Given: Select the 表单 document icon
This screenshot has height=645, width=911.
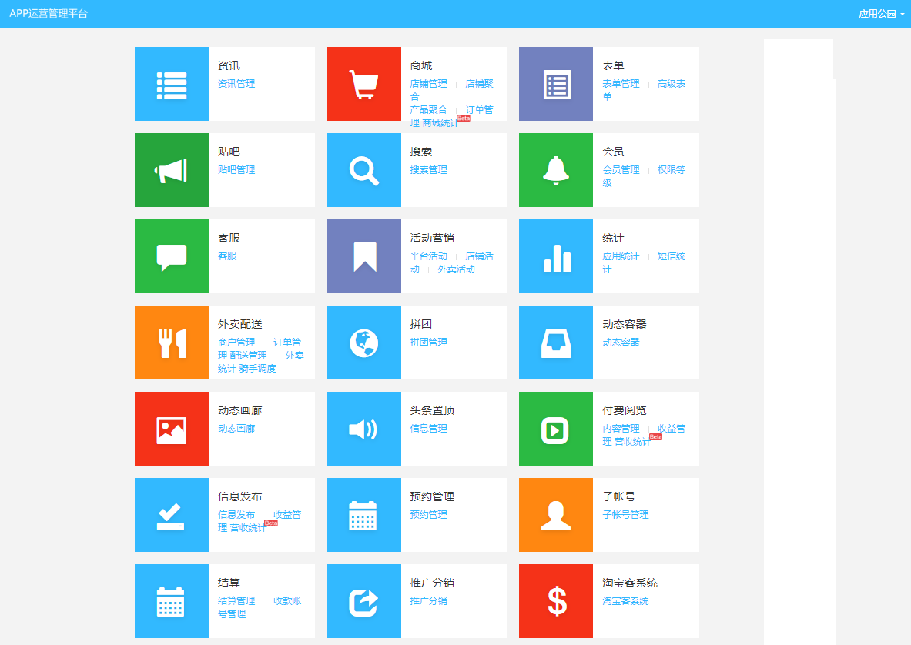Looking at the screenshot, I should (x=555, y=84).
